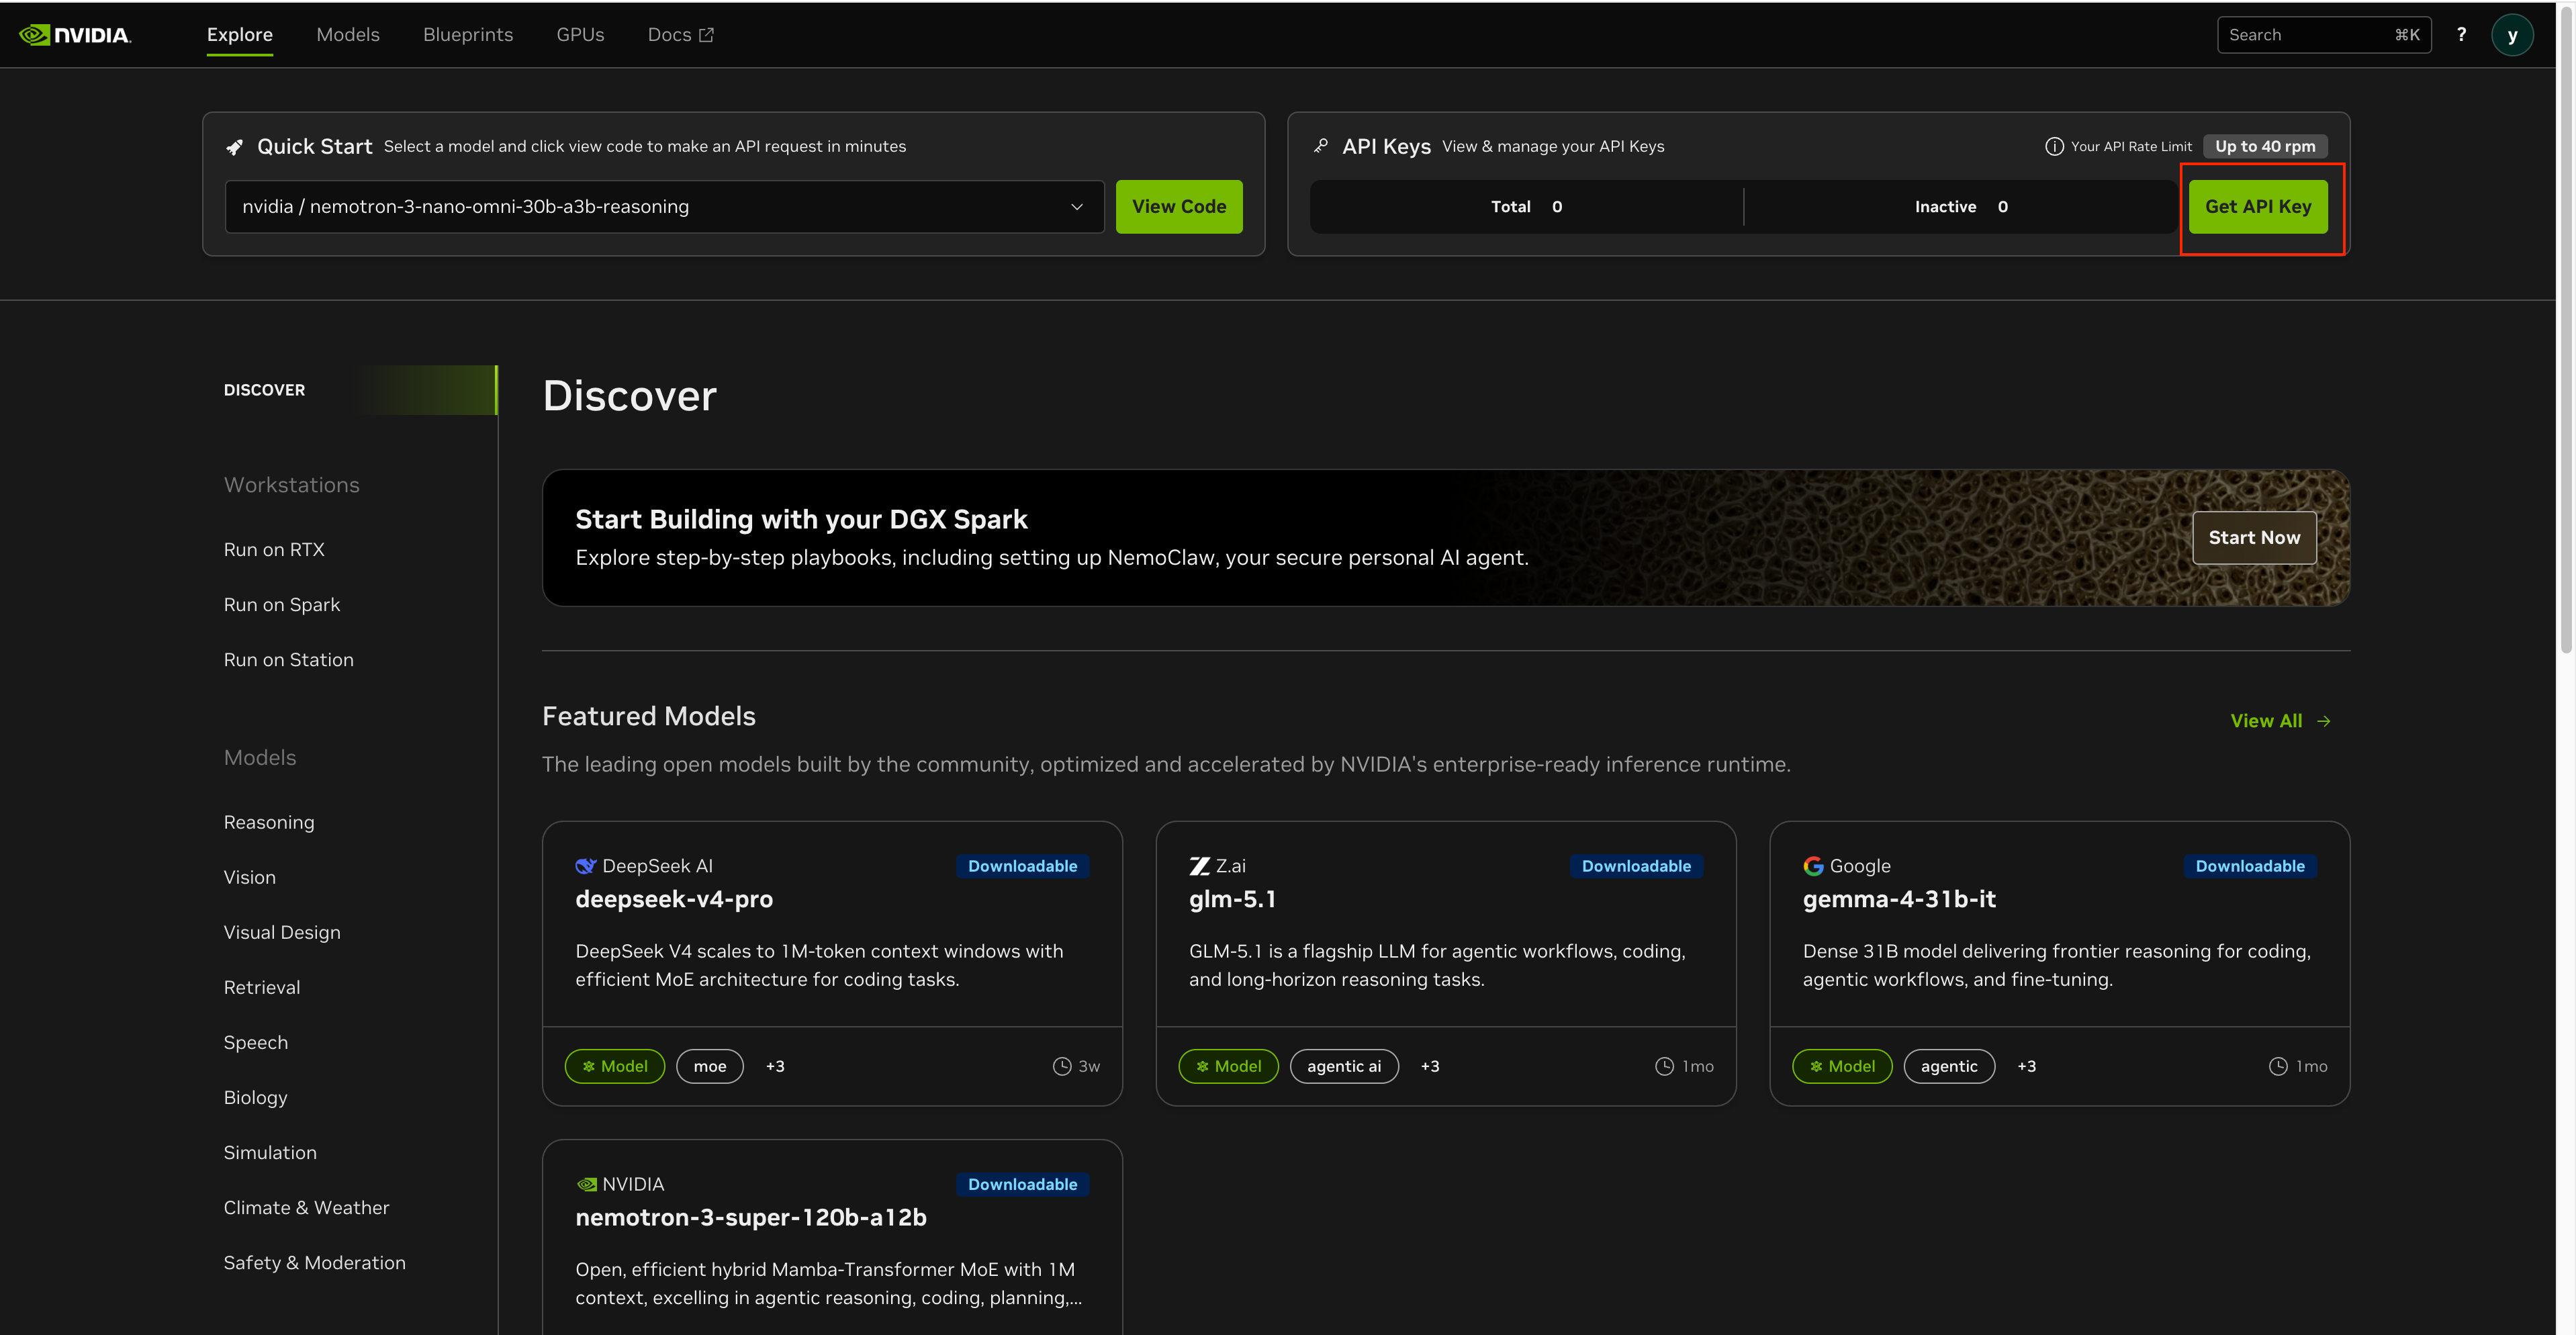Select Biology category

pos(256,1098)
